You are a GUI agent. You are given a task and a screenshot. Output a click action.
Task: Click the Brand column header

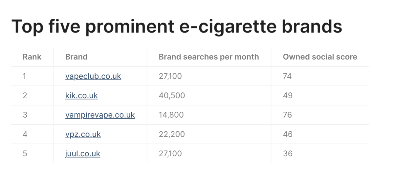pyautogui.click(x=76, y=57)
